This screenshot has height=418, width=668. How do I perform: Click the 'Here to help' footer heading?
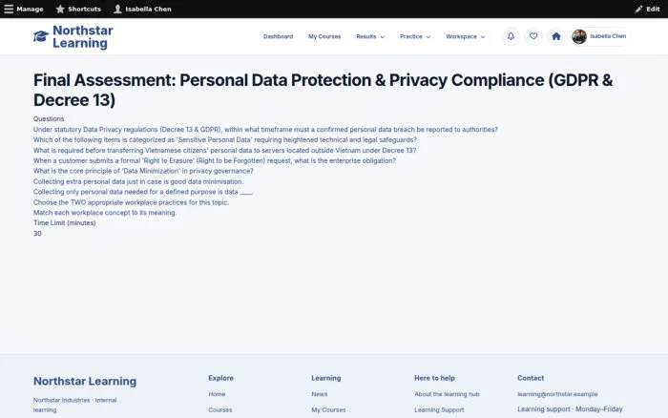(x=434, y=378)
